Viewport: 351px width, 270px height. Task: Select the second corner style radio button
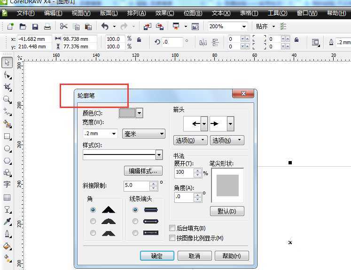[x=93, y=221]
